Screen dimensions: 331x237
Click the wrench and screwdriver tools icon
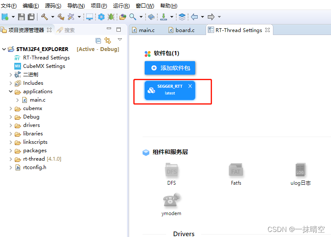pyautogui.click(x=71, y=17)
